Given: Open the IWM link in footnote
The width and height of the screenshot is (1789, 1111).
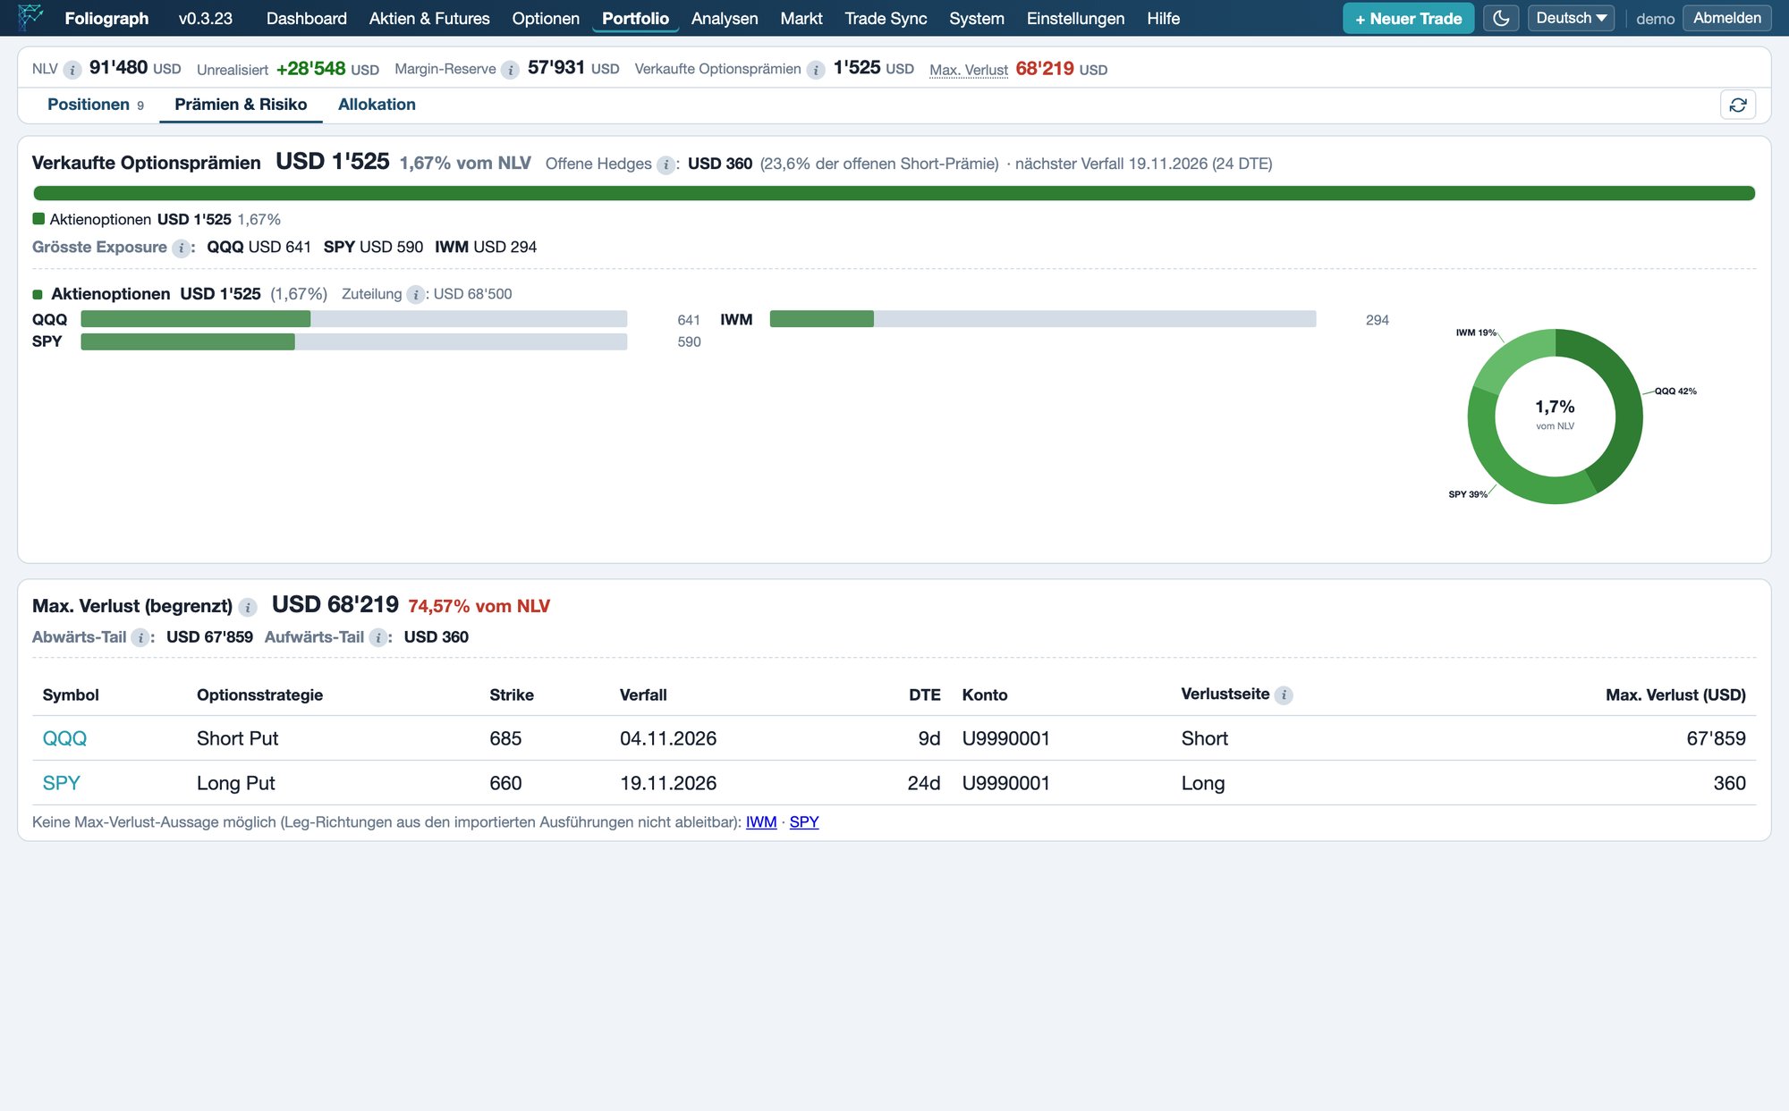Looking at the screenshot, I should (761, 822).
